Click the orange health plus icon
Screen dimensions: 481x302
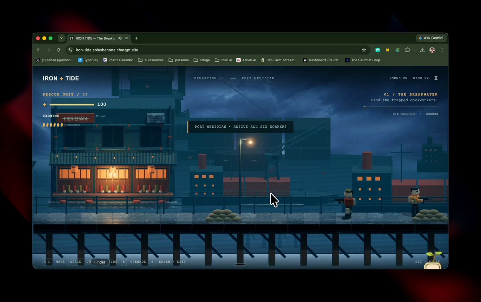click(x=45, y=105)
